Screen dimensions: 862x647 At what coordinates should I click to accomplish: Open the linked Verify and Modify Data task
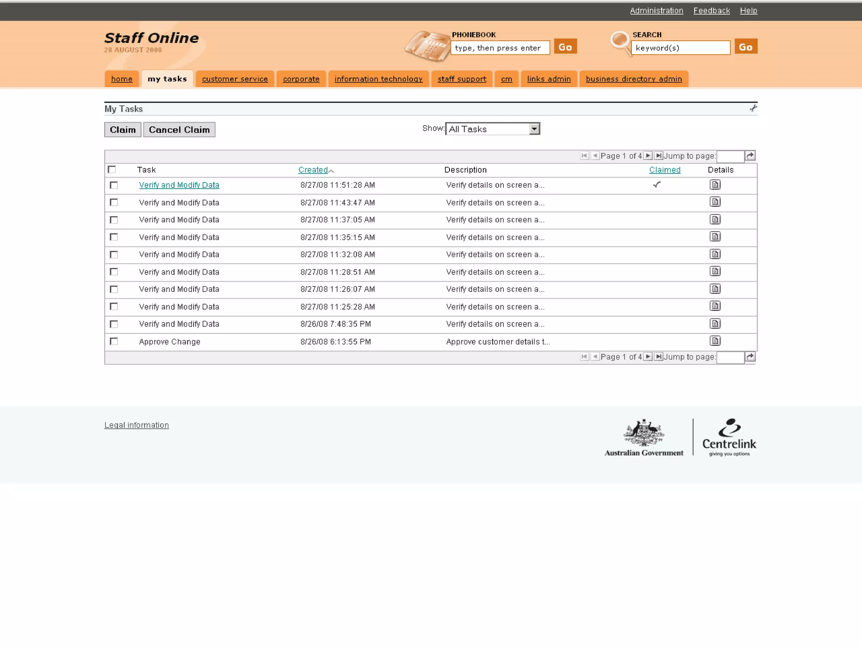(x=179, y=185)
